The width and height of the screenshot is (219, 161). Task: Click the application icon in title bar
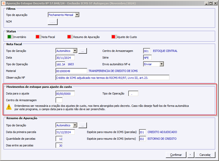4,3
